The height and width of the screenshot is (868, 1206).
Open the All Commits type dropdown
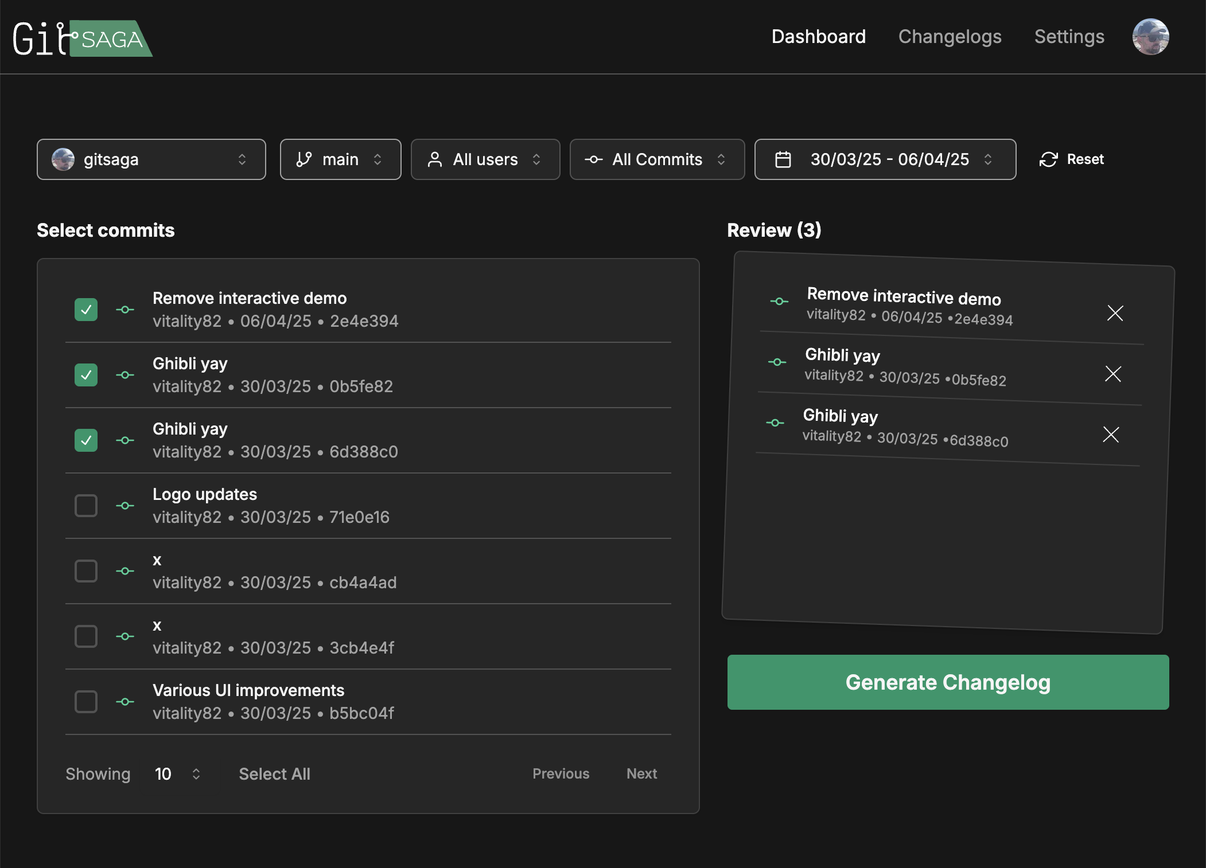tap(656, 159)
